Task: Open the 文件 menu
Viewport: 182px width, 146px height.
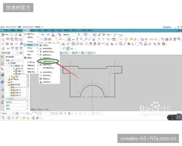Action: tap(6, 30)
